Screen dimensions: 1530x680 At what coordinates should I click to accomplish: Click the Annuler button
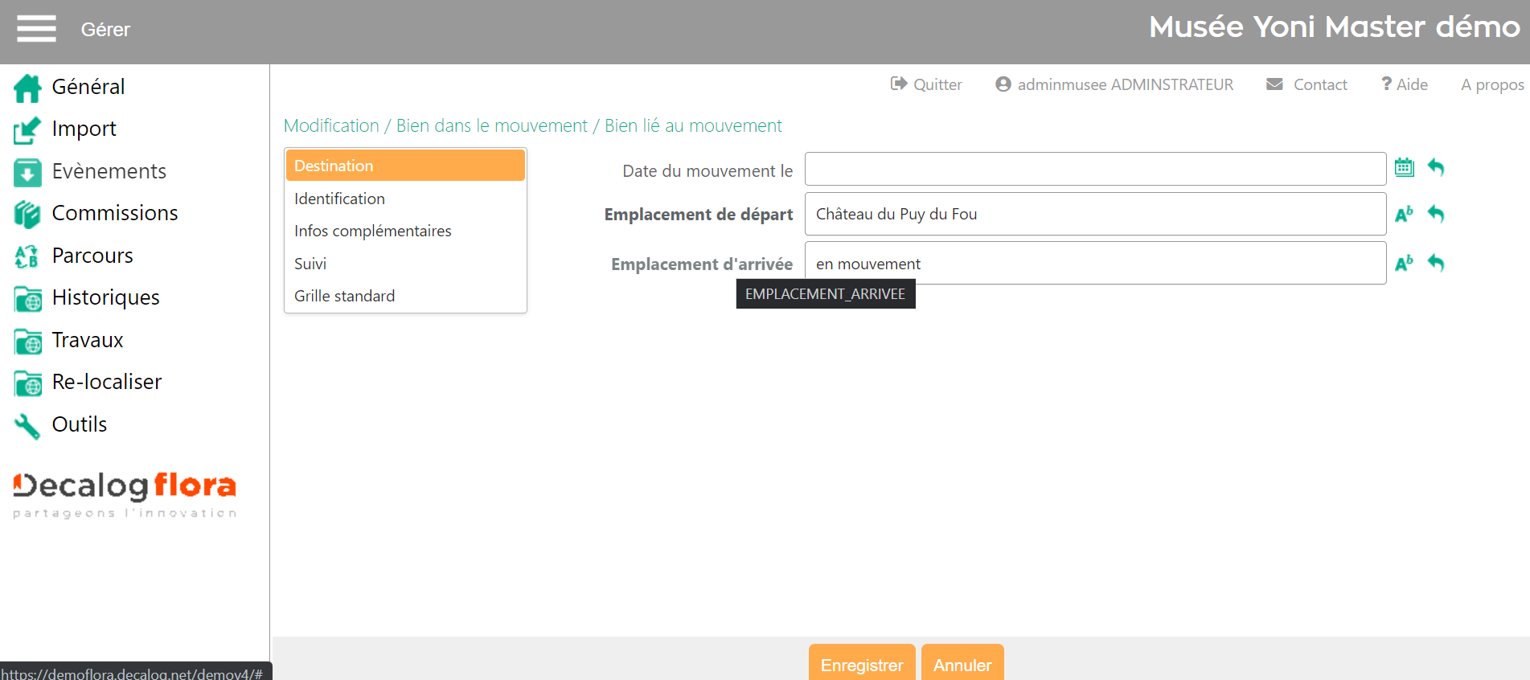[x=962, y=662]
